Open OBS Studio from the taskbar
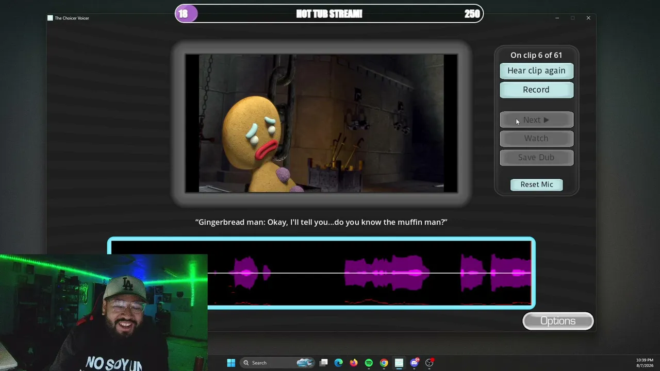This screenshot has height=371, width=660. click(x=429, y=363)
